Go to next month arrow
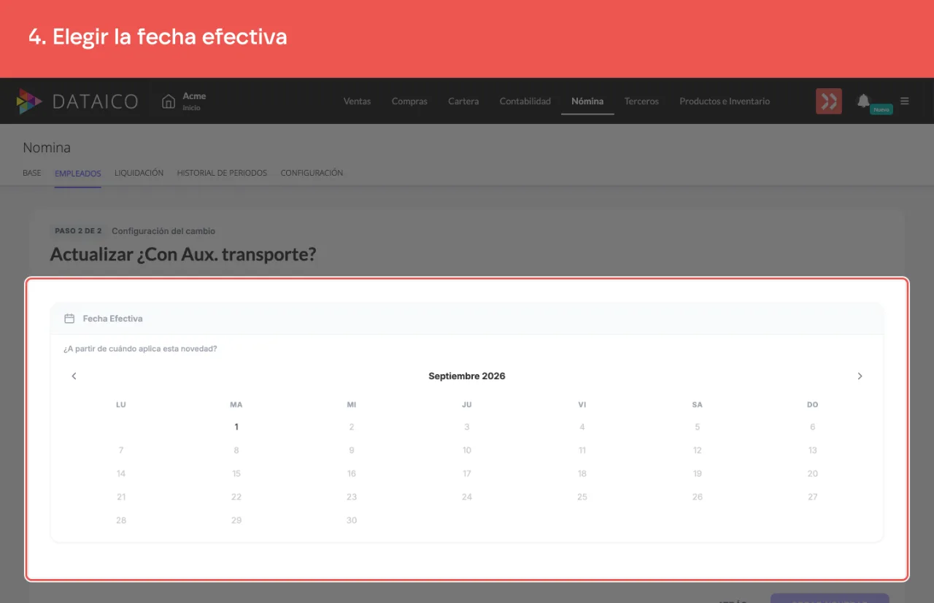 click(x=860, y=376)
